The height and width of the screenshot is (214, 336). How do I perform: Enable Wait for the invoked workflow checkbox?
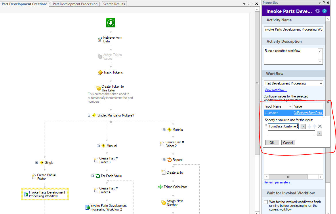[266, 202]
